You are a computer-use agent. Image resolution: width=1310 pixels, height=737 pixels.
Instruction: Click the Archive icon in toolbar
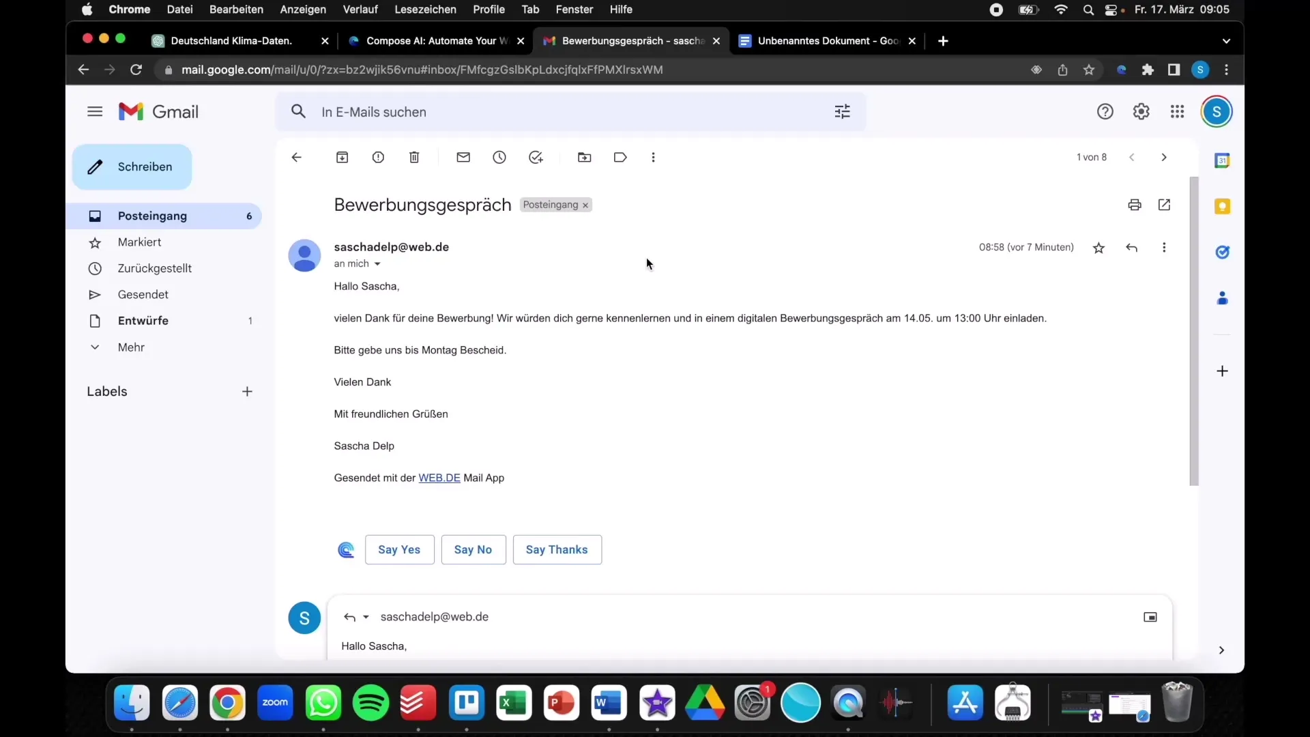click(342, 158)
